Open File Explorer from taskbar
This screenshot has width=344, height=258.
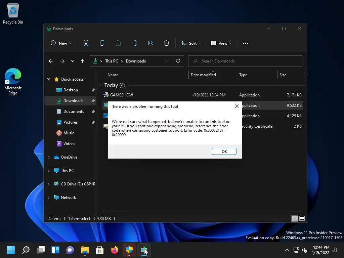click(x=85, y=250)
